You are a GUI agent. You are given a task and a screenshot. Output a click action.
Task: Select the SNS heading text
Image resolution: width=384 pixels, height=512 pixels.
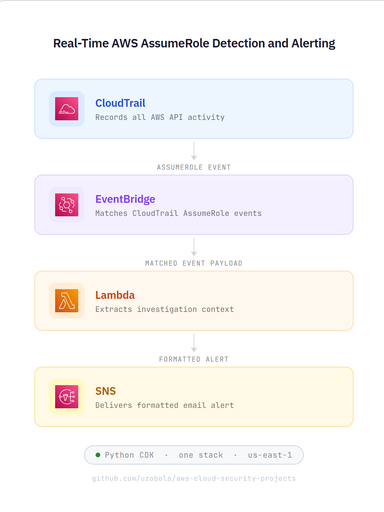(106, 391)
